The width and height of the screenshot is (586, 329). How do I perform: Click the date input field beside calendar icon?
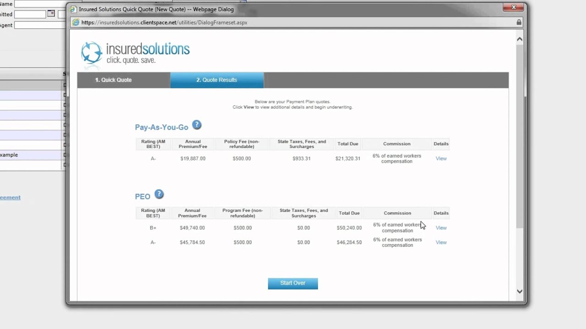(30, 14)
